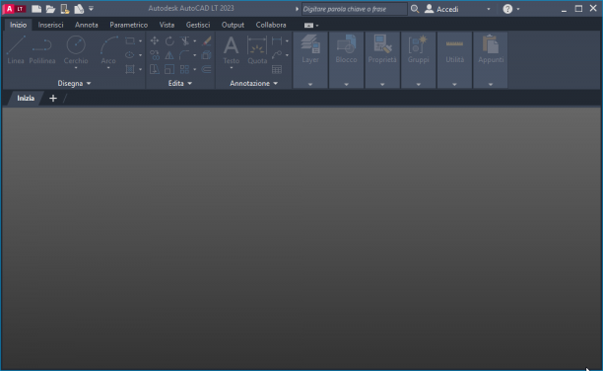Click the Table icon in Annotazione
603x371 pixels.
[x=277, y=69]
